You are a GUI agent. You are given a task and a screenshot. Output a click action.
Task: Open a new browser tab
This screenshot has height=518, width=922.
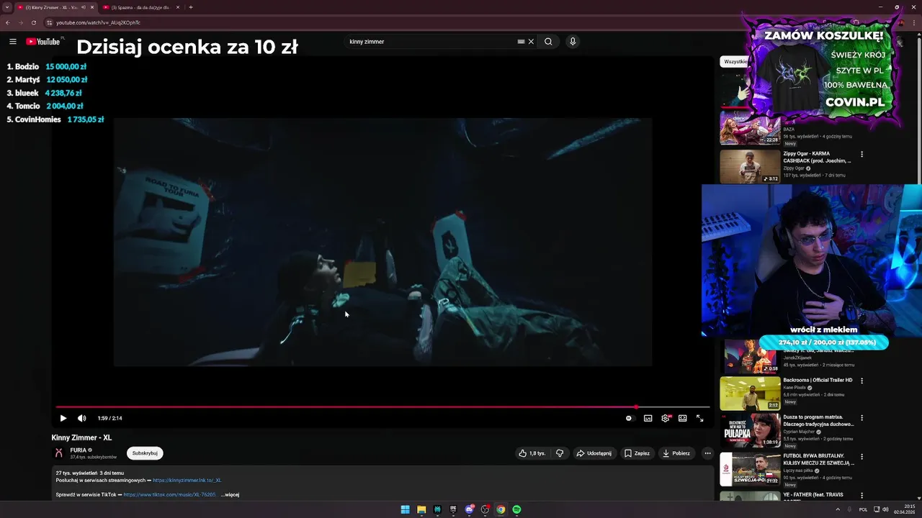pyautogui.click(x=191, y=7)
